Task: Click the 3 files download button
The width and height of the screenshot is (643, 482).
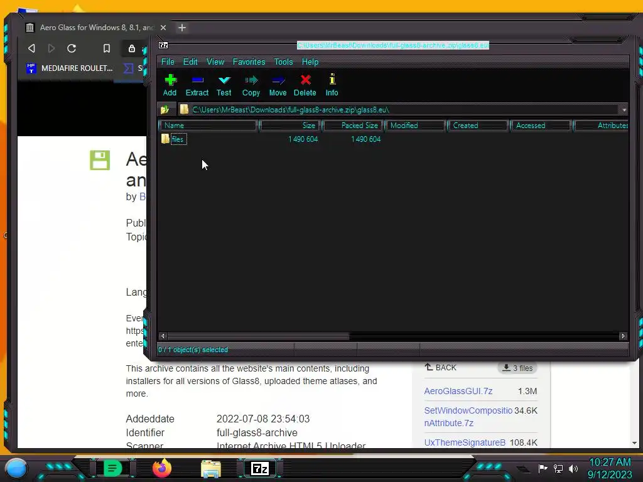Action: [517, 368]
